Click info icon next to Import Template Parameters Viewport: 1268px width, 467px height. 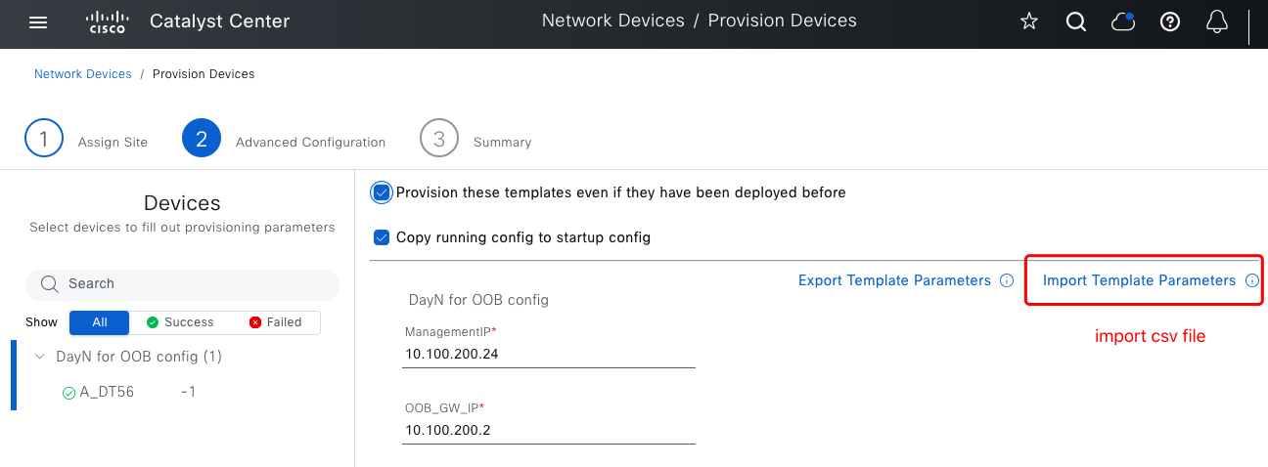[1251, 280]
